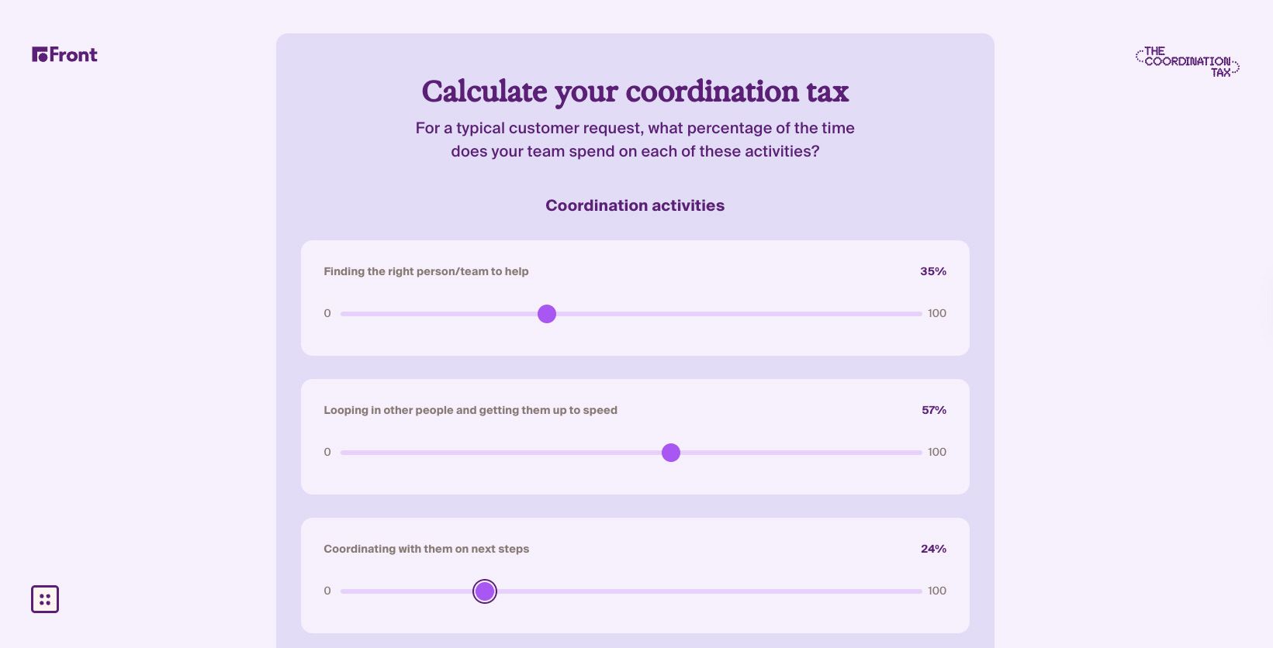
Task: Select the purple handle on the first slider
Action: (x=547, y=314)
